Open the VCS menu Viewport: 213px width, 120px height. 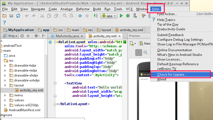[129, 9]
